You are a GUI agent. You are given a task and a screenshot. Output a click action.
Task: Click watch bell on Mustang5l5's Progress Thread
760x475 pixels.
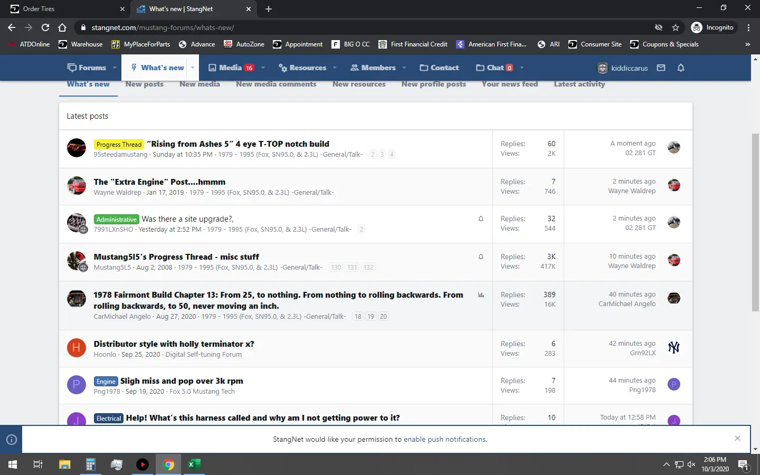coord(481,256)
